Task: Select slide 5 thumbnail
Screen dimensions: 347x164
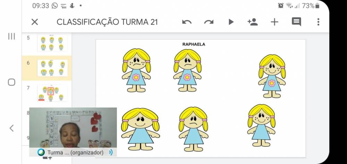Action: tap(52, 43)
